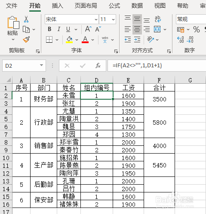Open fill color dropdown arrow
The height and width of the screenshot is (214, 206).
click(x=77, y=40)
